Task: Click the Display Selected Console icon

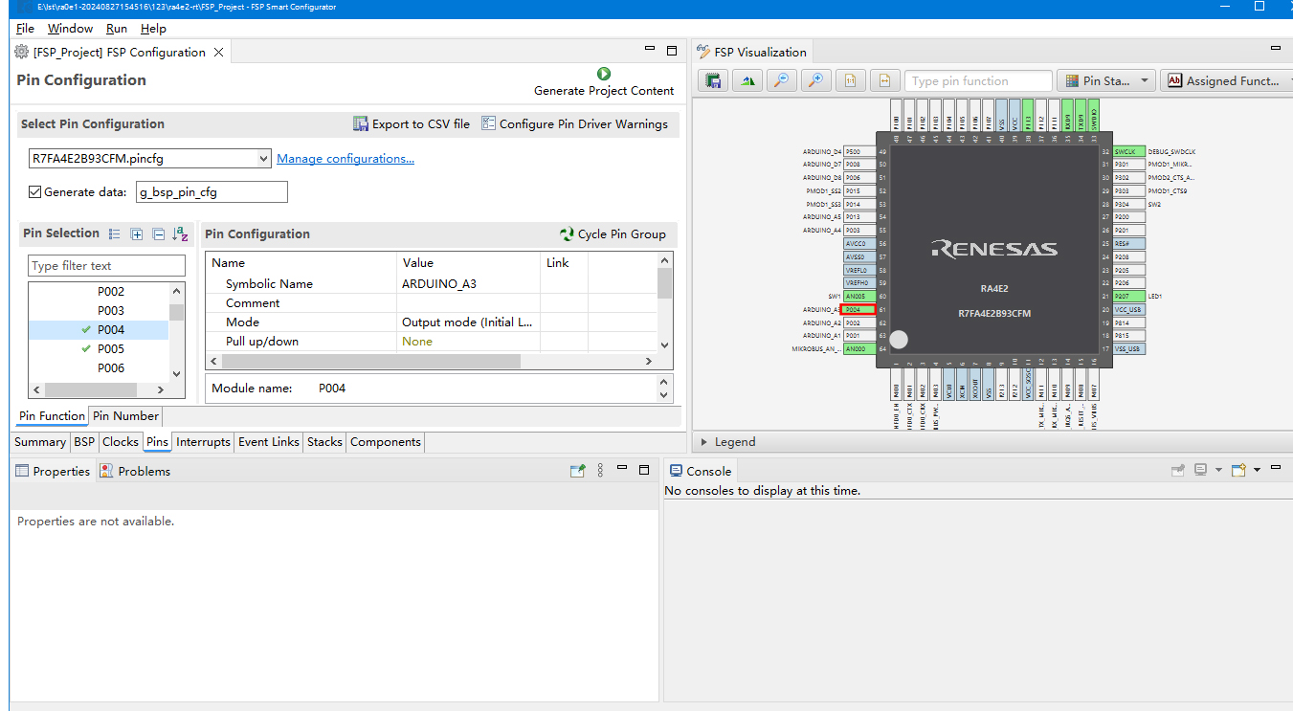Action: point(1200,470)
